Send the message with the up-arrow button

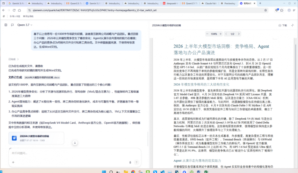(136, 162)
